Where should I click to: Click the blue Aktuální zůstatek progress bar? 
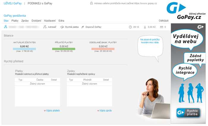[x=24, y=49]
